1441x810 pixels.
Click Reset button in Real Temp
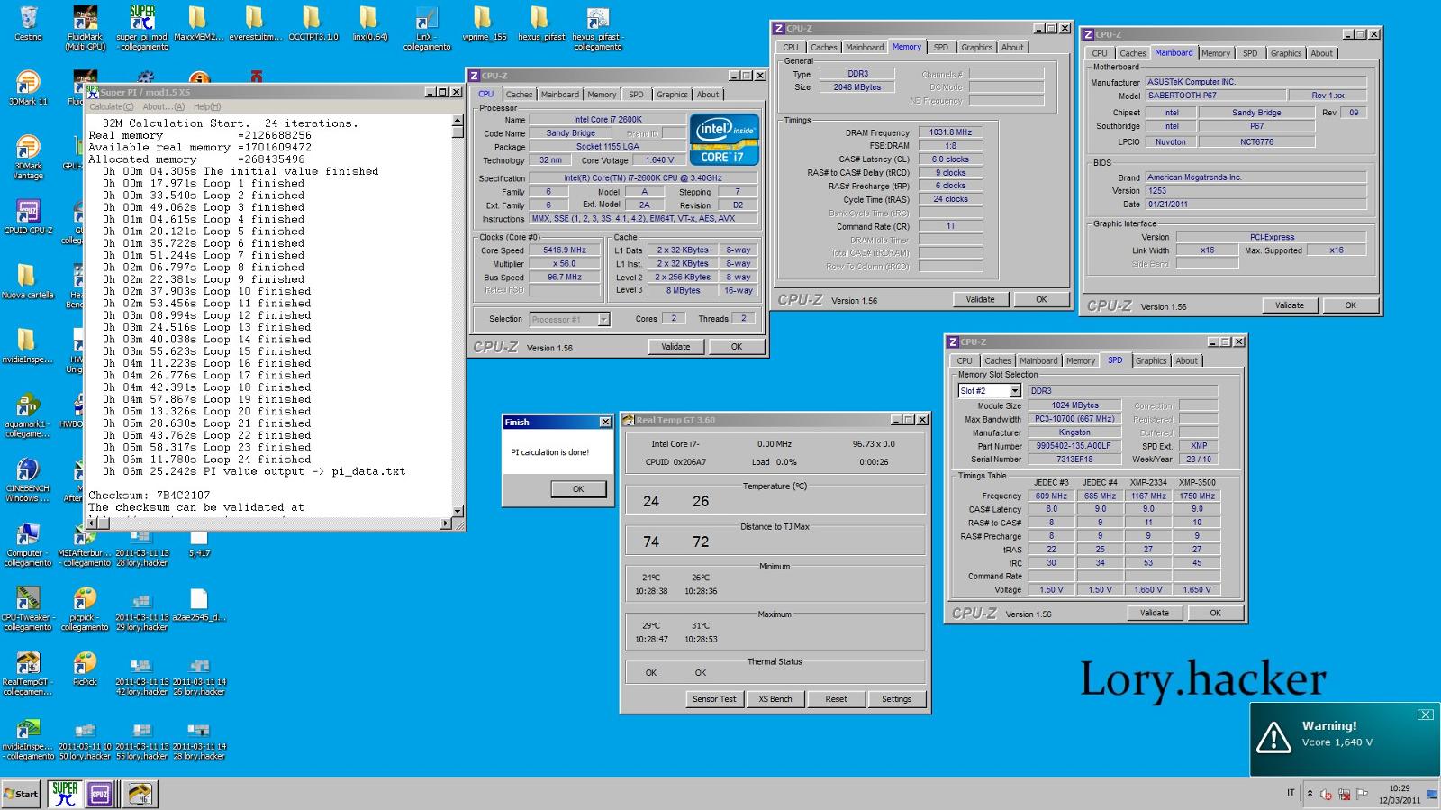tap(836, 699)
